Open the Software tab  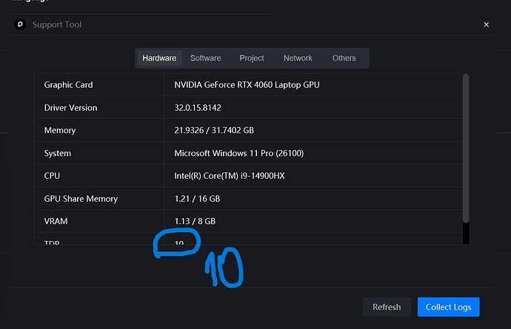click(205, 58)
